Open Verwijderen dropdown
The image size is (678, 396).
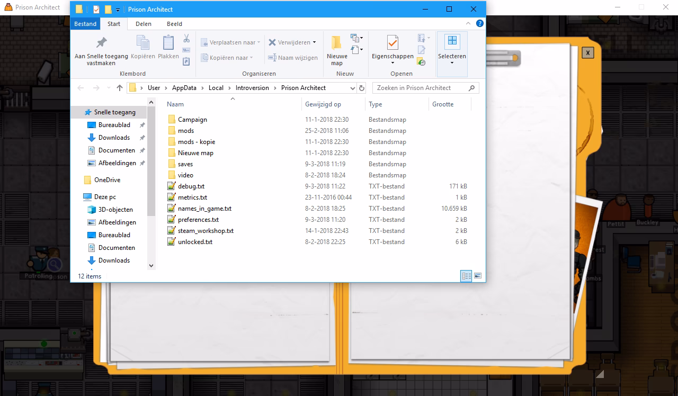pyautogui.click(x=292, y=42)
